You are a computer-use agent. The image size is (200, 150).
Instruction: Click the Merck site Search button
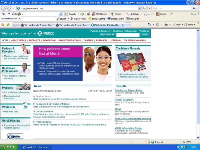[x=145, y=35]
